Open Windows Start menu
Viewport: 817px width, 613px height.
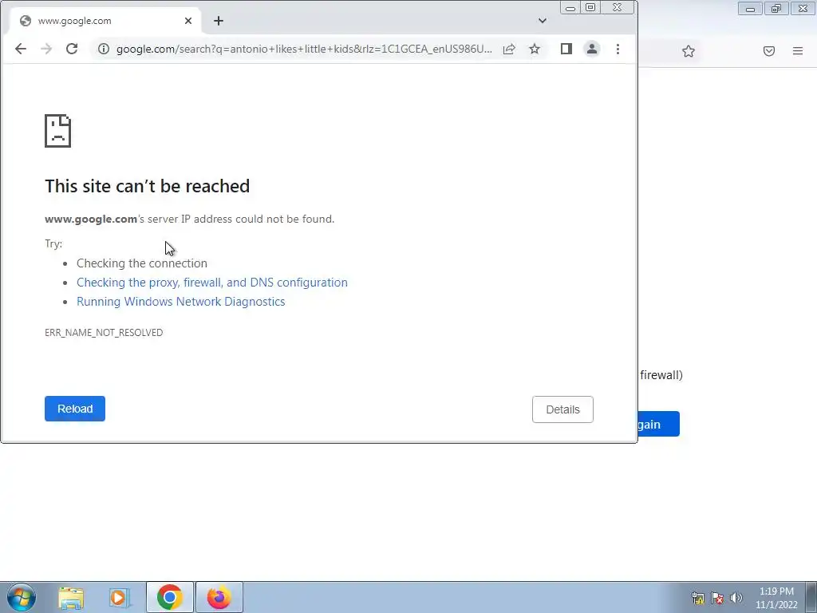pos(22,597)
